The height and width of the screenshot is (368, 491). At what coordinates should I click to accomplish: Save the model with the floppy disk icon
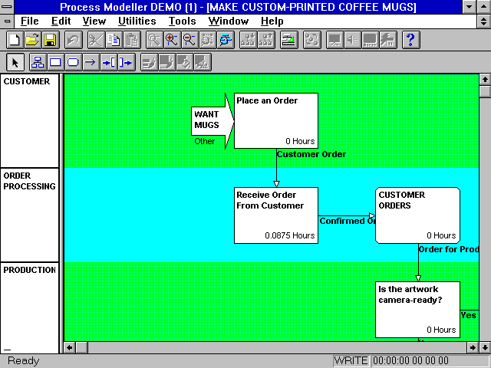pyautogui.click(x=49, y=40)
